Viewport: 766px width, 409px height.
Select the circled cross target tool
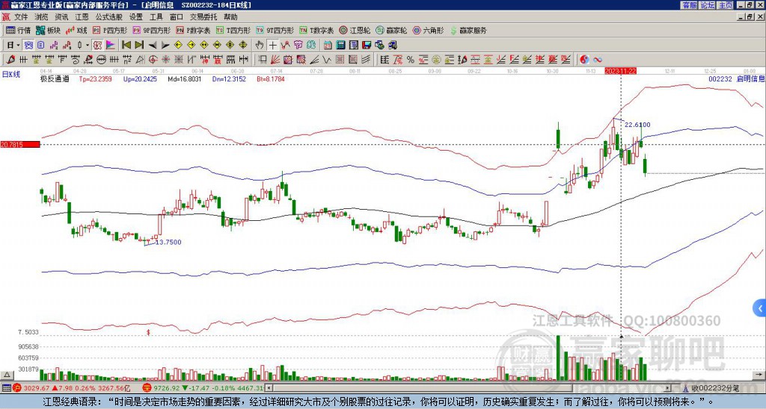(153, 60)
